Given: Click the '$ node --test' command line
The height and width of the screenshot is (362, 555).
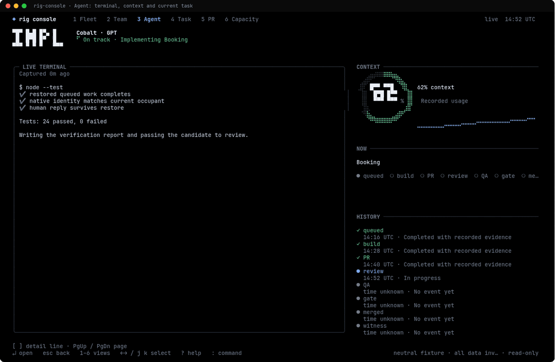Looking at the screenshot, I should (41, 87).
